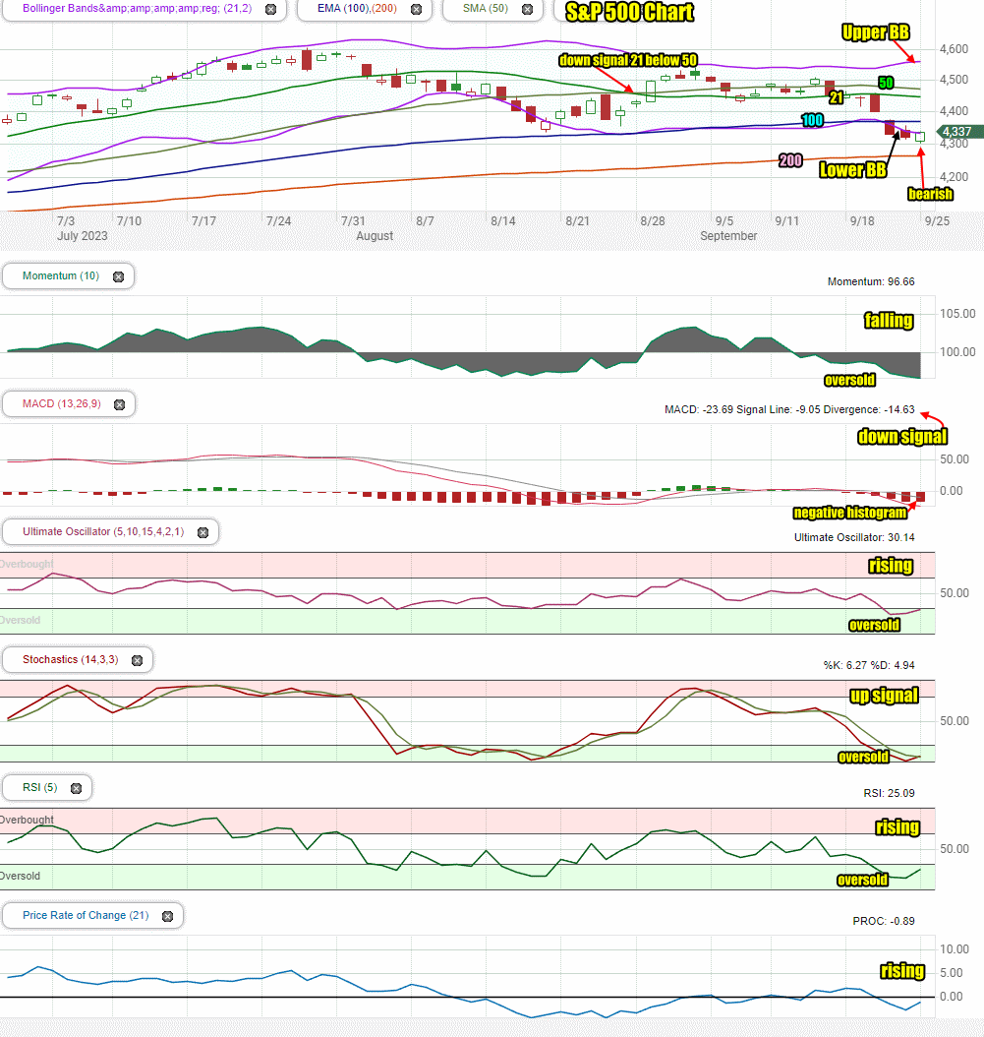Click the 8/14 date on the time axis
984x1037 pixels.
coord(503,221)
